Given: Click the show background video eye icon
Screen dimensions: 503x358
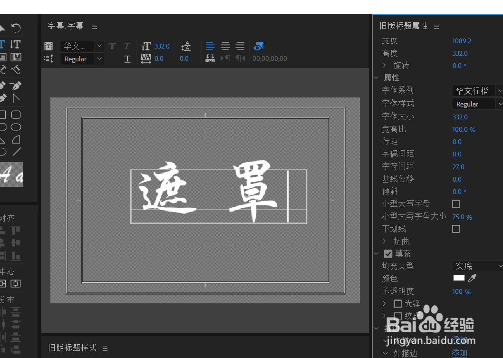Looking at the screenshot, I should tap(258, 46).
